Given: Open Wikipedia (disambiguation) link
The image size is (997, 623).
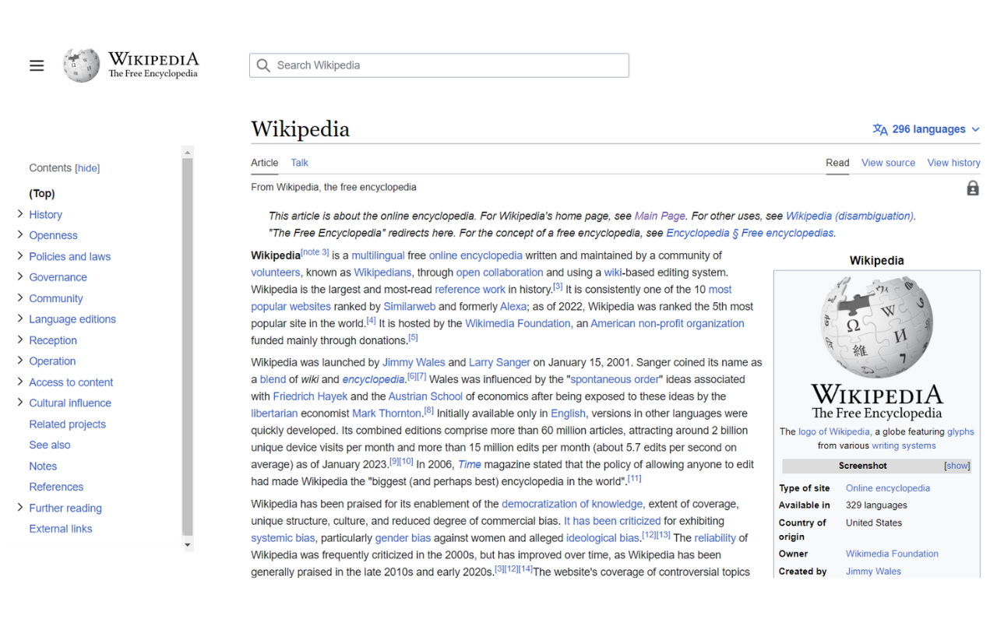Looking at the screenshot, I should 849,216.
